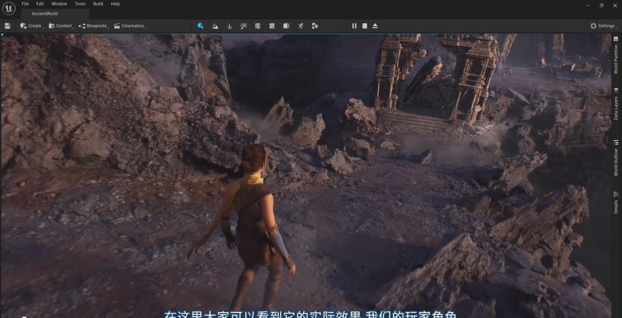Viewport: 622px width, 318px height.
Task: Open the Window menu
Action: coord(59,4)
